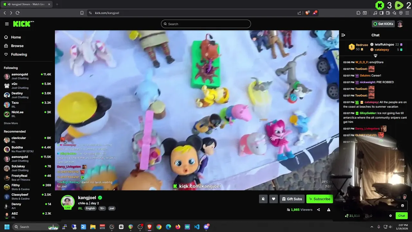Click the 18+ tag
Image resolution: width=412 pixels, height=232 pixels.
pyautogui.click(x=102, y=208)
